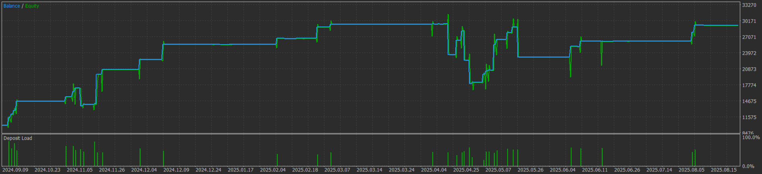Click the 2025.02.04 date label
Viewport: 762px width, 174px height.
pyautogui.click(x=273, y=170)
